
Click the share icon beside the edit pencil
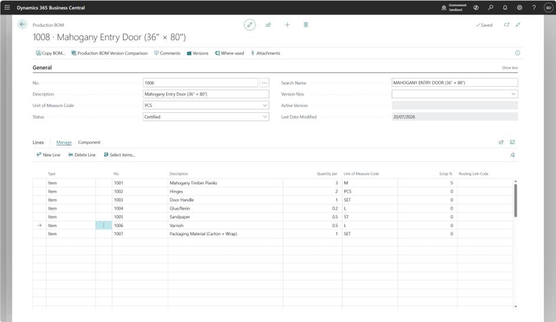coord(269,25)
